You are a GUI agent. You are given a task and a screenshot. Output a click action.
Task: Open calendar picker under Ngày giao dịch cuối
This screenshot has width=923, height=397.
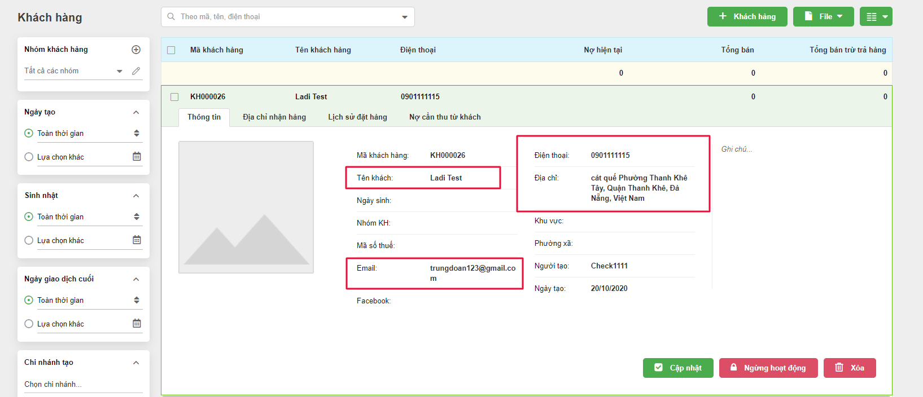pyautogui.click(x=137, y=324)
